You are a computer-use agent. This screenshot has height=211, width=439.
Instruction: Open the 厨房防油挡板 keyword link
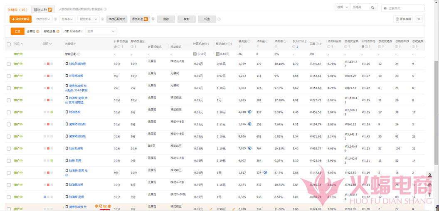coord(77,124)
